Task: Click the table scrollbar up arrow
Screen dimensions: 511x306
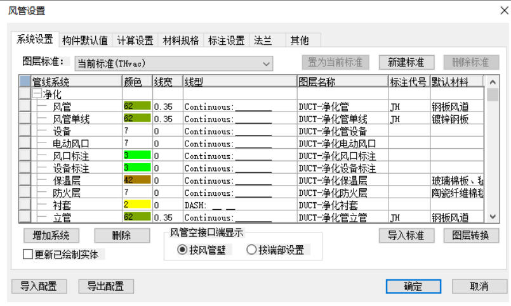Action: (x=493, y=82)
